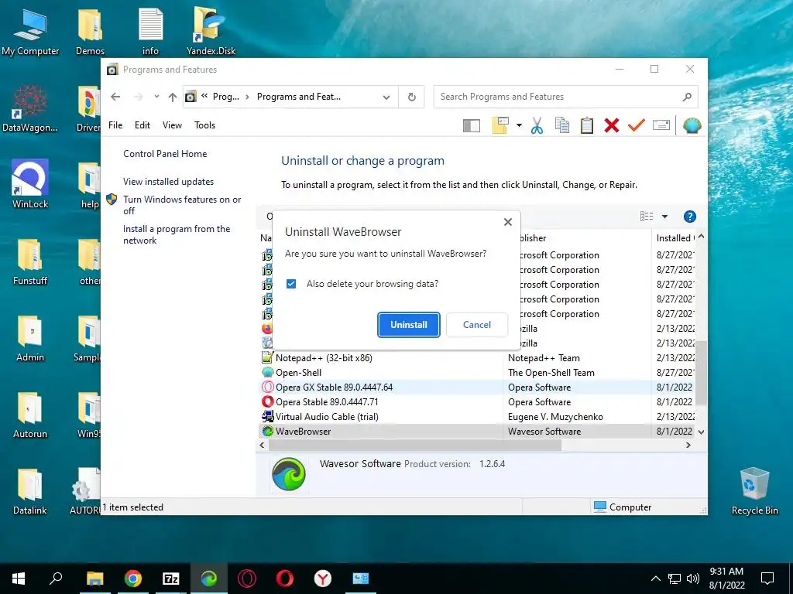Click the horizontal scrollbar left arrow

(x=262, y=445)
